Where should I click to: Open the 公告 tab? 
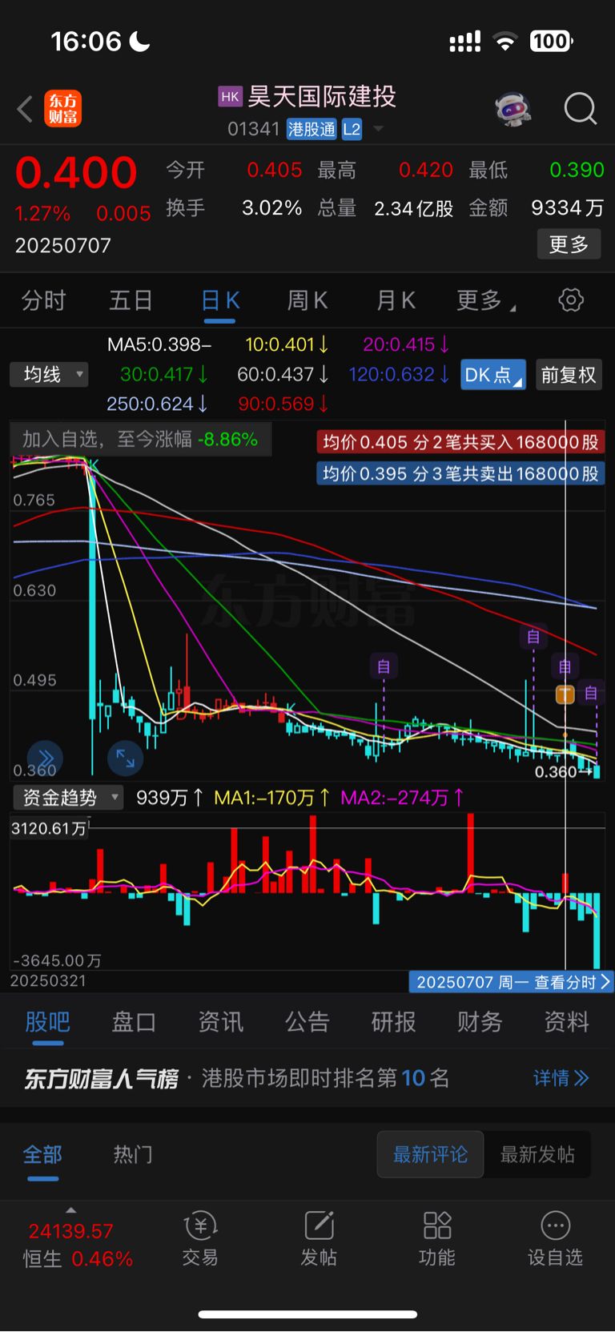pos(307,1021)
